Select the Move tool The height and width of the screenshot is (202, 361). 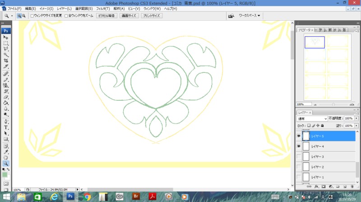click(6, 37)
